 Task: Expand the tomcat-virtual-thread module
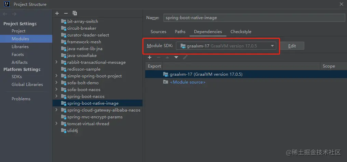pos(57,123)
